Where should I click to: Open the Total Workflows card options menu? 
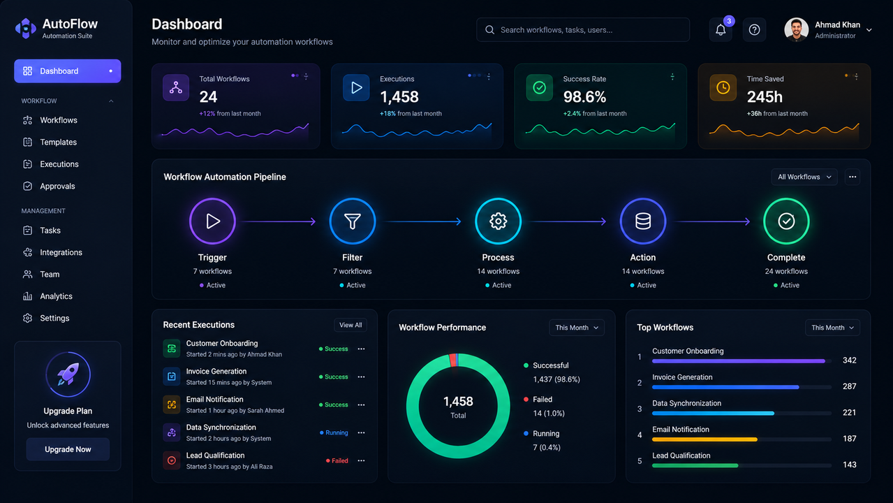[306, 76]
